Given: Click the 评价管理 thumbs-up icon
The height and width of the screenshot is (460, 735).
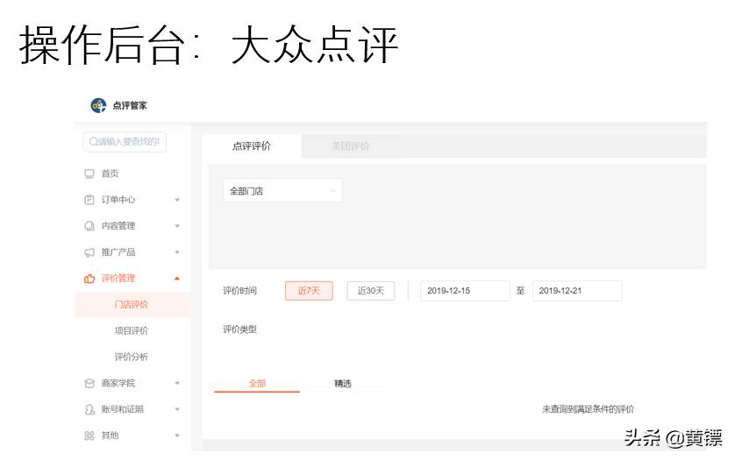Looking at the screenshot, I should point(89,279).
